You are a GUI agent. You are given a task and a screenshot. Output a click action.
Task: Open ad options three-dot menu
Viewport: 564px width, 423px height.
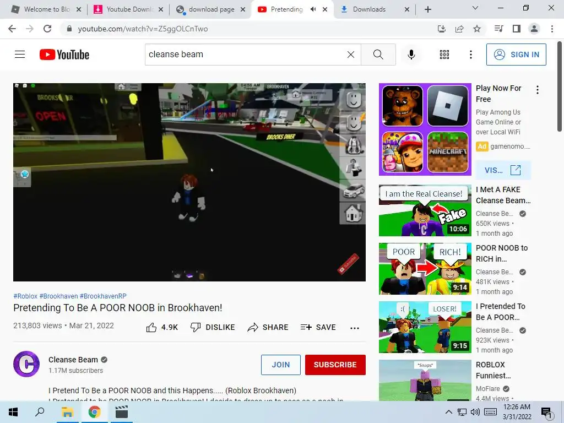coord(538,90)
